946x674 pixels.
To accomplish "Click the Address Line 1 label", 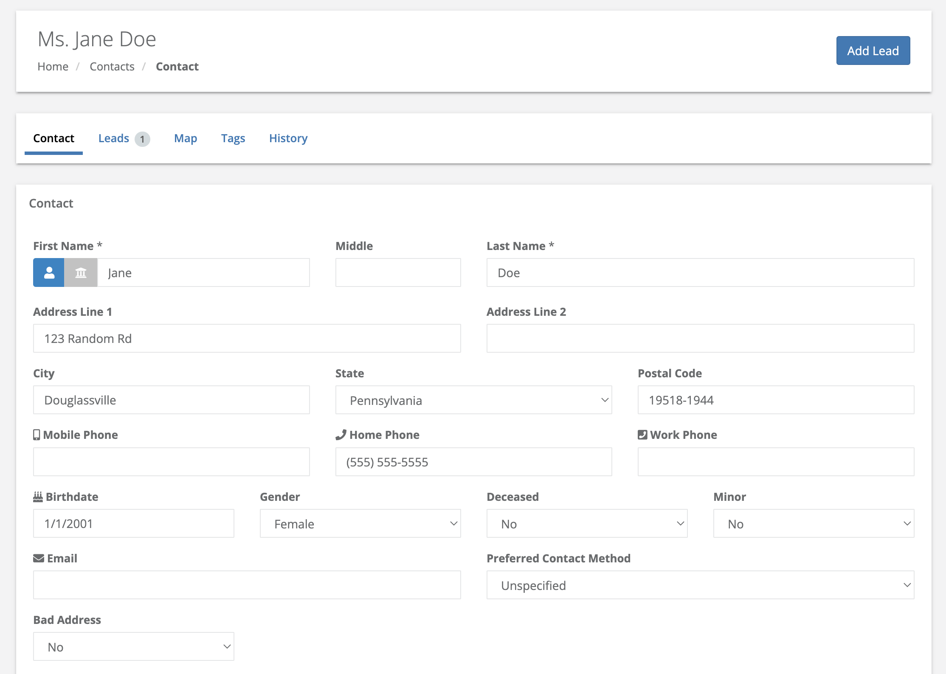I will coord(73,312).
